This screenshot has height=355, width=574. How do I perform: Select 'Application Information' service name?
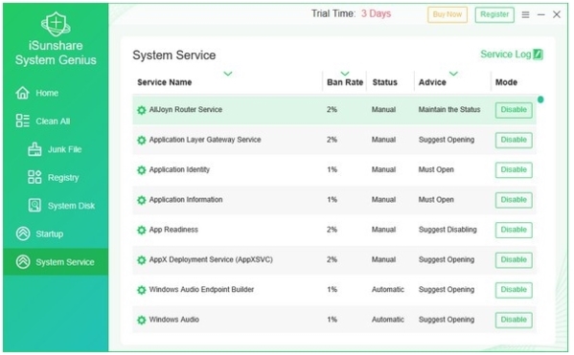(x=186, y=200)
